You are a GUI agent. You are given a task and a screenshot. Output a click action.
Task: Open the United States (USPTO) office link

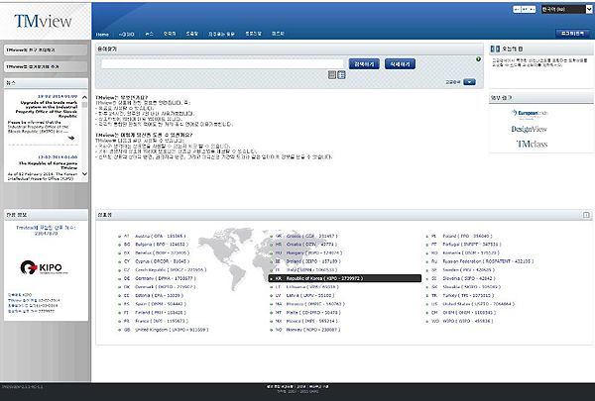tap(479, 304)
